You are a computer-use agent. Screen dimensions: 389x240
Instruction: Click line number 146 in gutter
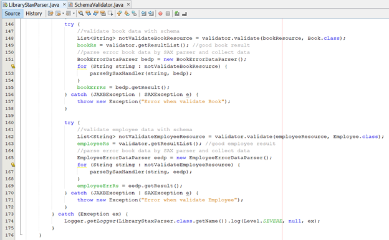[9, 24]
